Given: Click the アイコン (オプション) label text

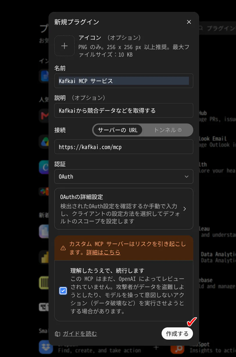Looking at the screenshot, I should tap(110, 38).
